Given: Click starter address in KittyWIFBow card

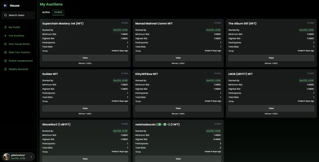Looking at the screenshot, I should click(x=213, y=80).
